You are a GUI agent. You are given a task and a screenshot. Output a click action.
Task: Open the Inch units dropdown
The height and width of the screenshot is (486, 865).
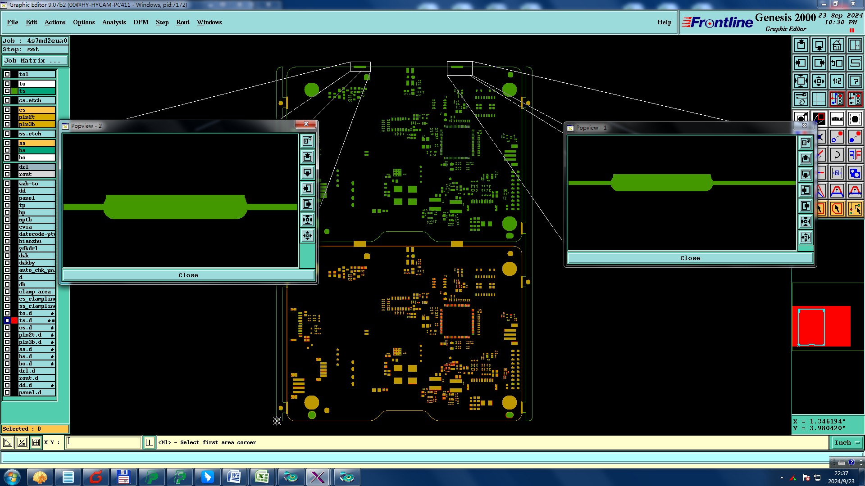(x=847, y=442)
